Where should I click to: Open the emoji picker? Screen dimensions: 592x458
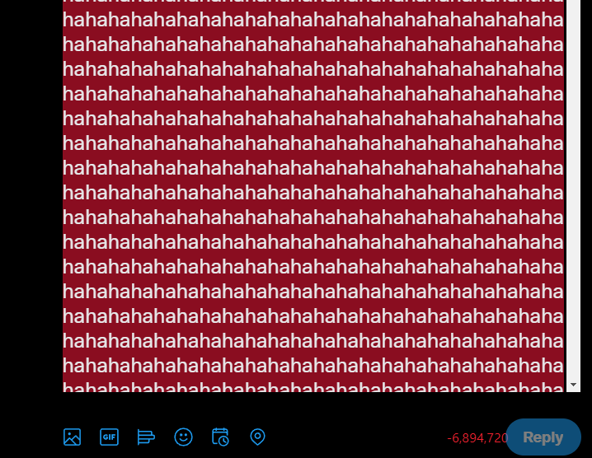coord(184,437)
